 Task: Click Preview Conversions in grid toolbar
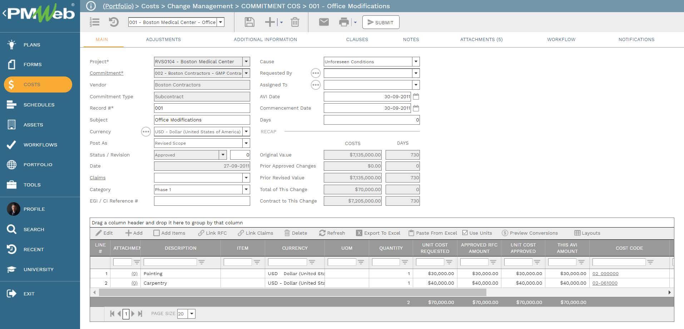(x=530, y=233)
